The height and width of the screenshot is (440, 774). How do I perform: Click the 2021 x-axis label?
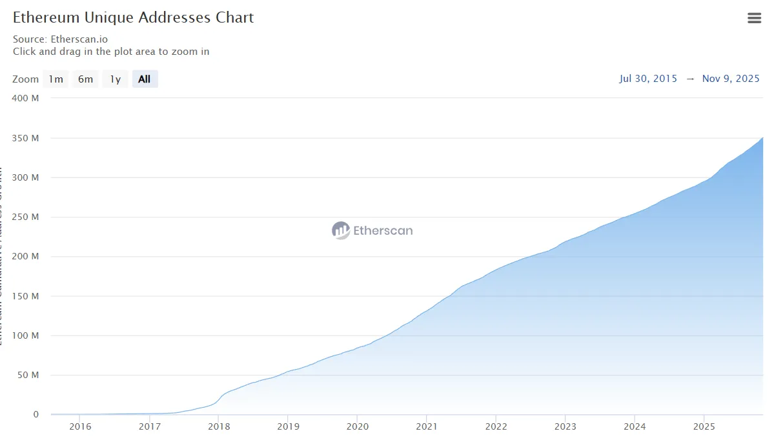click(427, 426)
